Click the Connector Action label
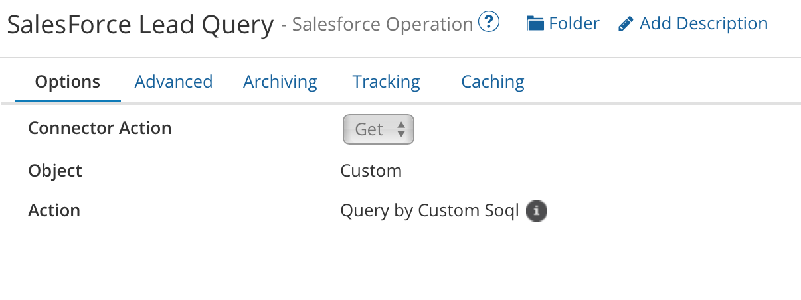Screen dimensions: 801x300 coord(100,128)
